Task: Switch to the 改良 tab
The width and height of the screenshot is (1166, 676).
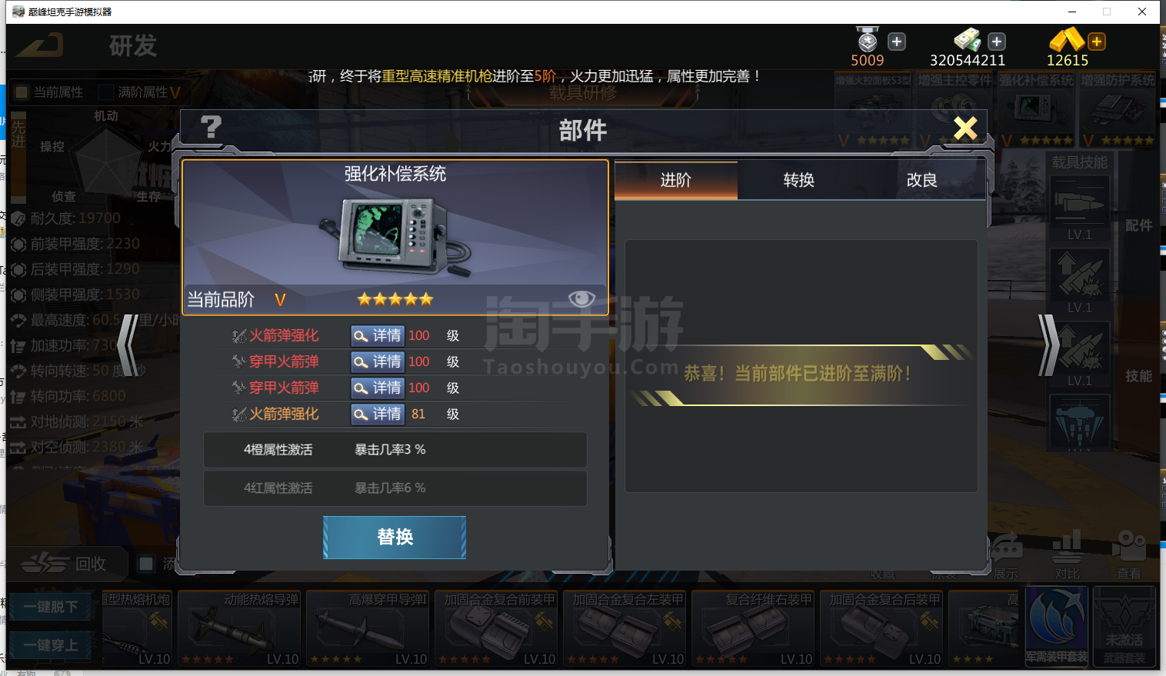Action: tap(921, 180)
